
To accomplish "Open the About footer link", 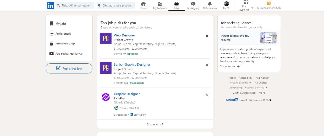I will click(232, 78).
